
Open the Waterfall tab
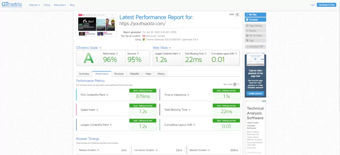coord(134,74)
